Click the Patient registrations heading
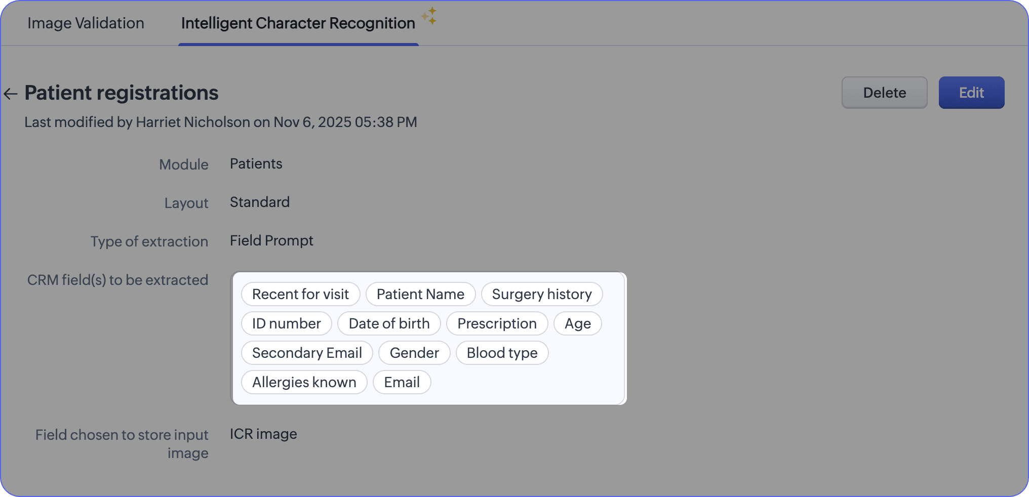This screenshot has width=1029, height=497. click(122, 93)
